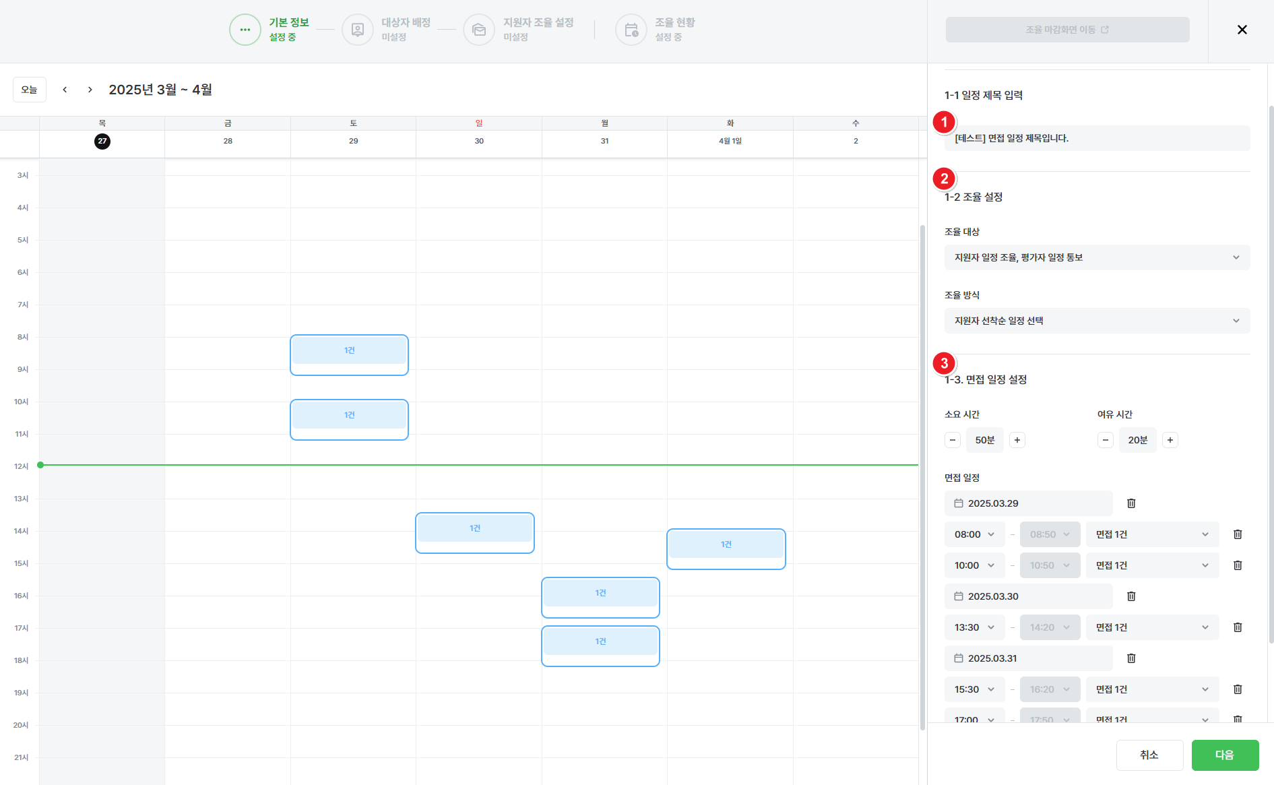Decrease 소요 시간 with minus button
Screen dimensions: 1274x785
952,440
